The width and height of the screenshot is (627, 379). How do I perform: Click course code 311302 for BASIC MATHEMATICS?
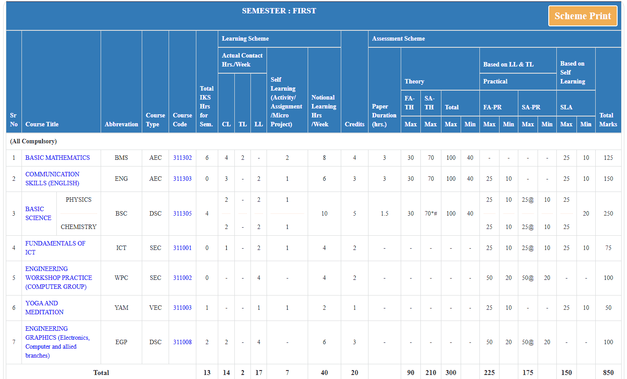point(182,158)
